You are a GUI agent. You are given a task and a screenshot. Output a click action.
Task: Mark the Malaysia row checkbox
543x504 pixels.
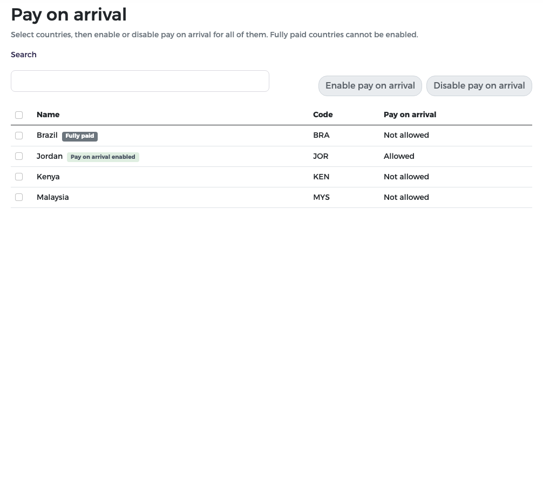coord(19,197)
